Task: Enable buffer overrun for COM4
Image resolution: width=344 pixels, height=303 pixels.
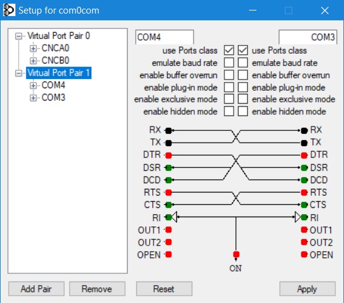Action: pyautogui.click(x=229, y=75)
